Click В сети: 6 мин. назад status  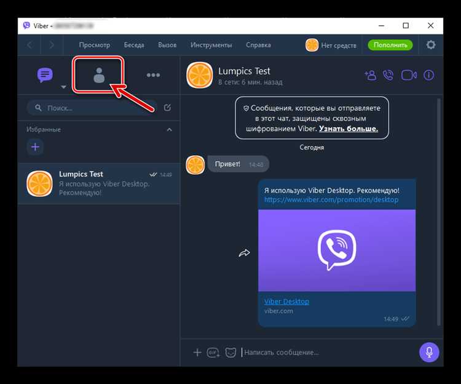(x=250, y=82)
